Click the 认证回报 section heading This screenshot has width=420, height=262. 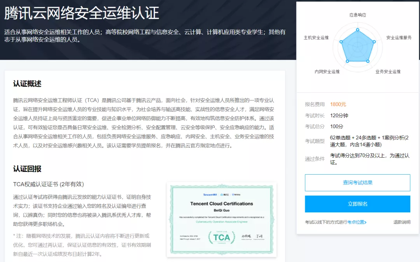pyautogui.click(x=27, y=169)
